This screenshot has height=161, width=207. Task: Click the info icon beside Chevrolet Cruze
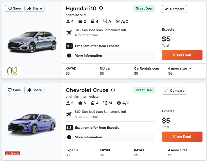113,90
